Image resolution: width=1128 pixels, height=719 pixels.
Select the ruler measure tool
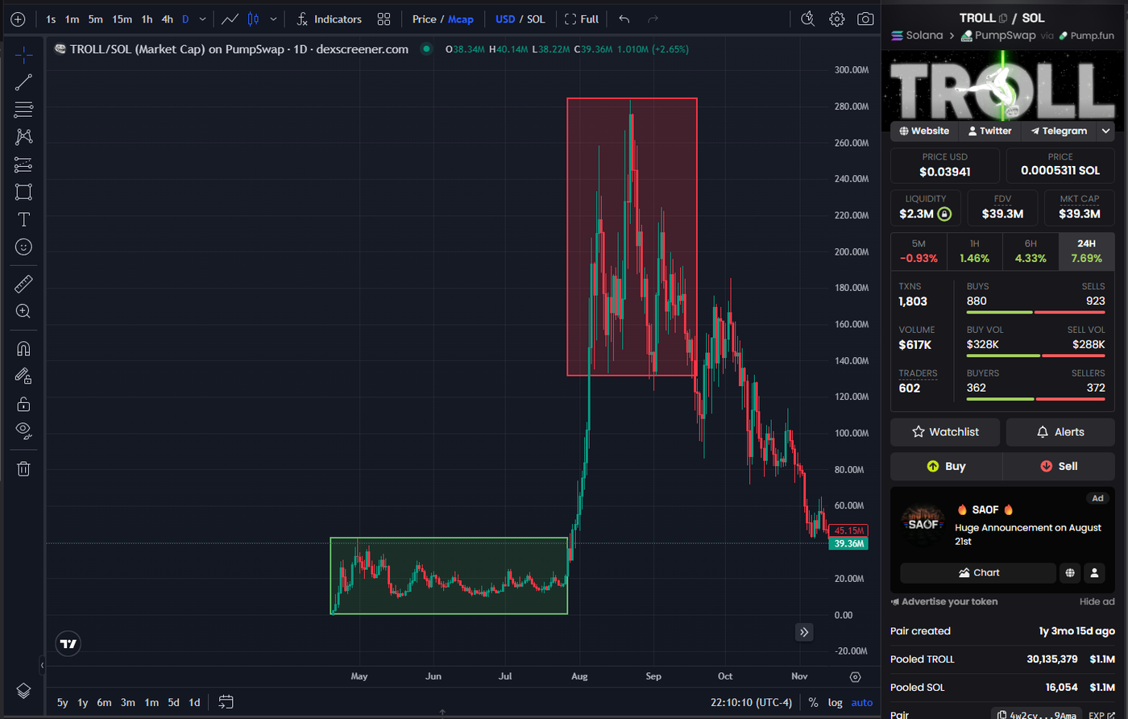tap(23, 284)
